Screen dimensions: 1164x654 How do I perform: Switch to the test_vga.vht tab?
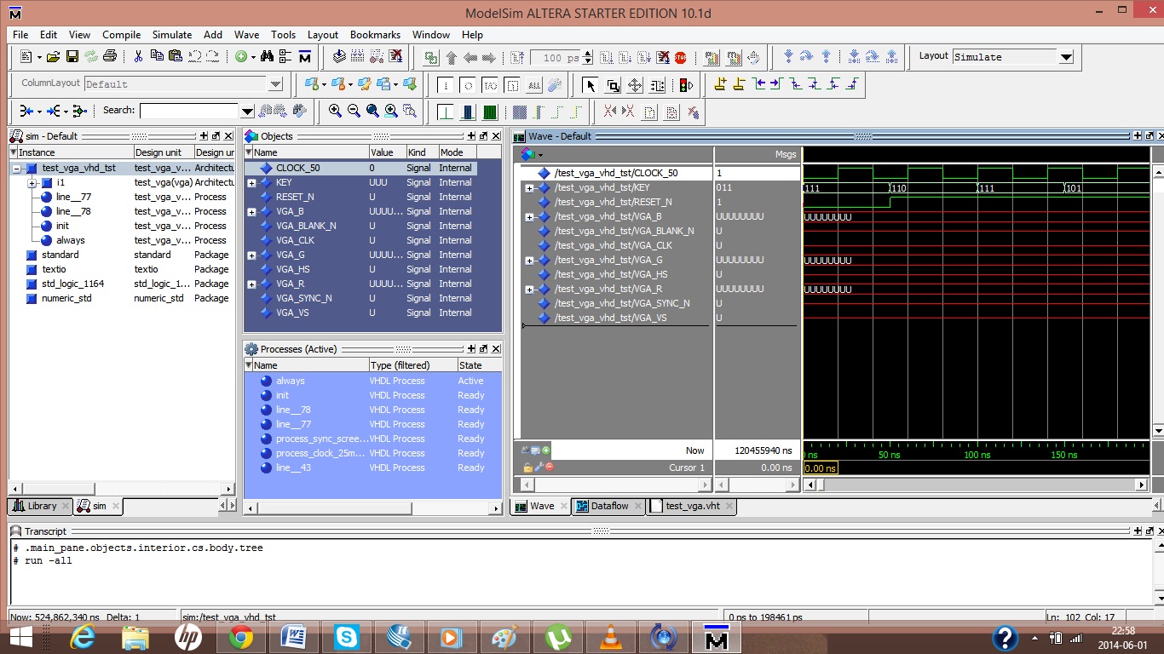(x=692, y=506)
